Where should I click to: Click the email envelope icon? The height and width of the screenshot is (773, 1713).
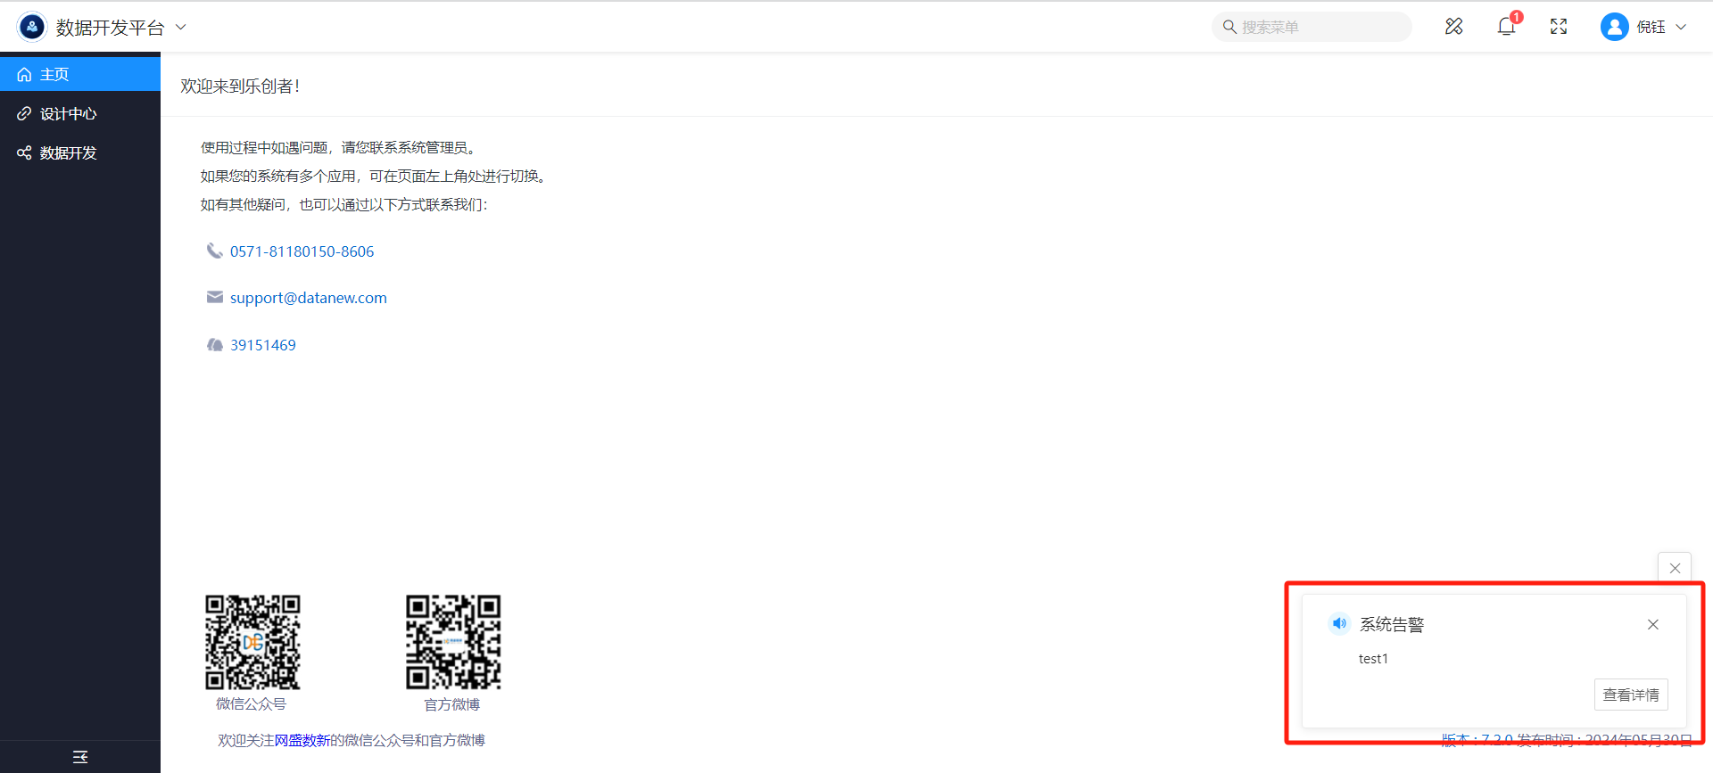[214, 298]
